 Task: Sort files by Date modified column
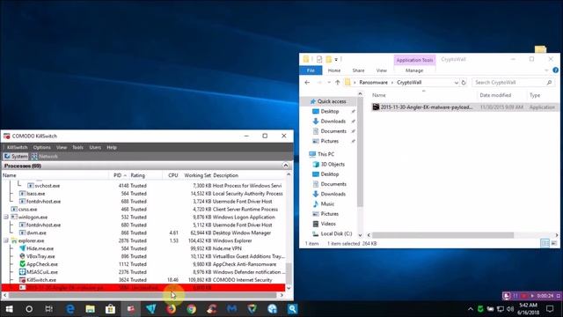(495, 95)
